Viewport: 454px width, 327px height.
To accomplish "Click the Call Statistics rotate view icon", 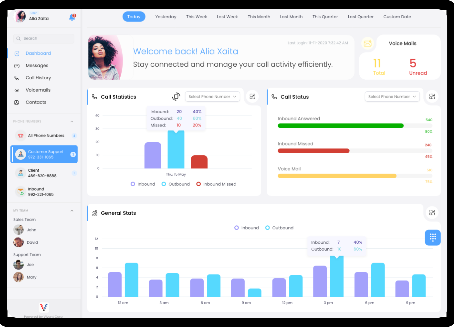I will (x=176, y=97).
